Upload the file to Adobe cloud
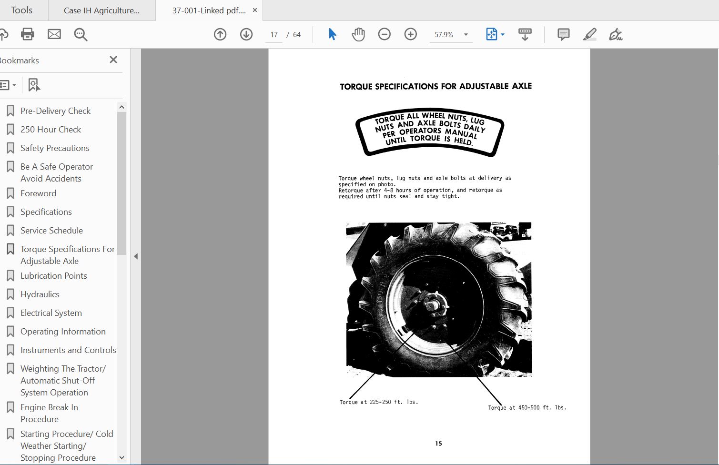719x465 pixels. [x=4, y=34]
